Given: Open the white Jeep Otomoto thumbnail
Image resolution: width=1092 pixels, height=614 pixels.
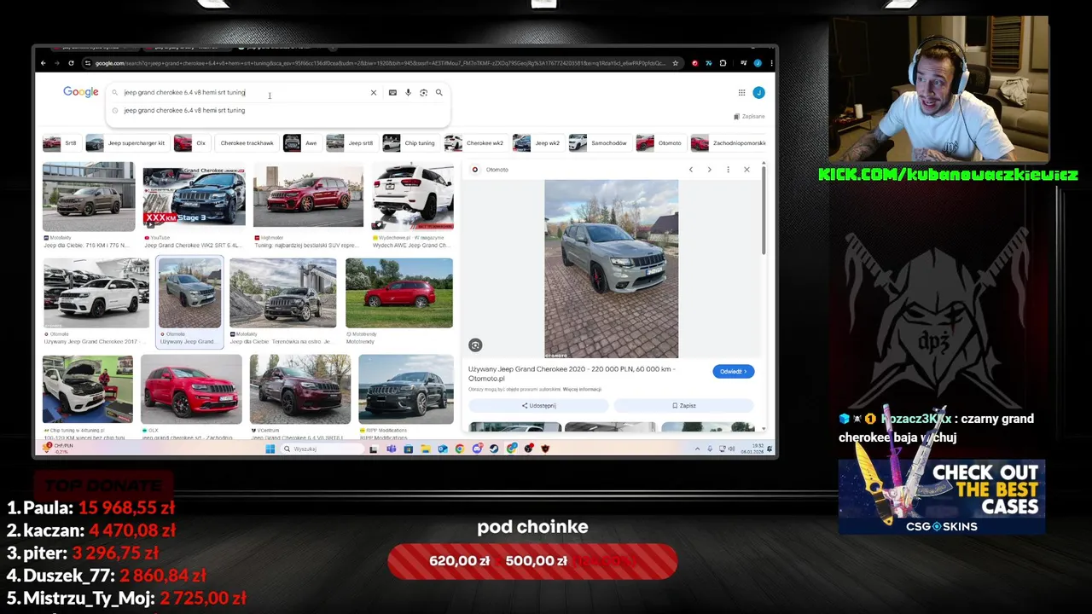Looking at the screenshot, I should [x=96, y=293].
